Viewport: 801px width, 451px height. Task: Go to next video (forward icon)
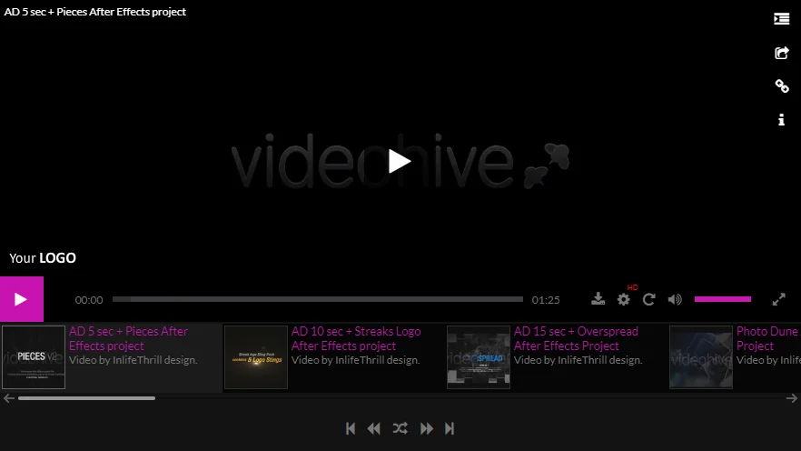pyautogui.click(x=427, y=428)
